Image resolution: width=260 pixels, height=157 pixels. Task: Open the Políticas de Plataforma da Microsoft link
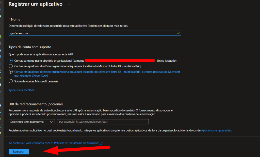click(54, 143)
